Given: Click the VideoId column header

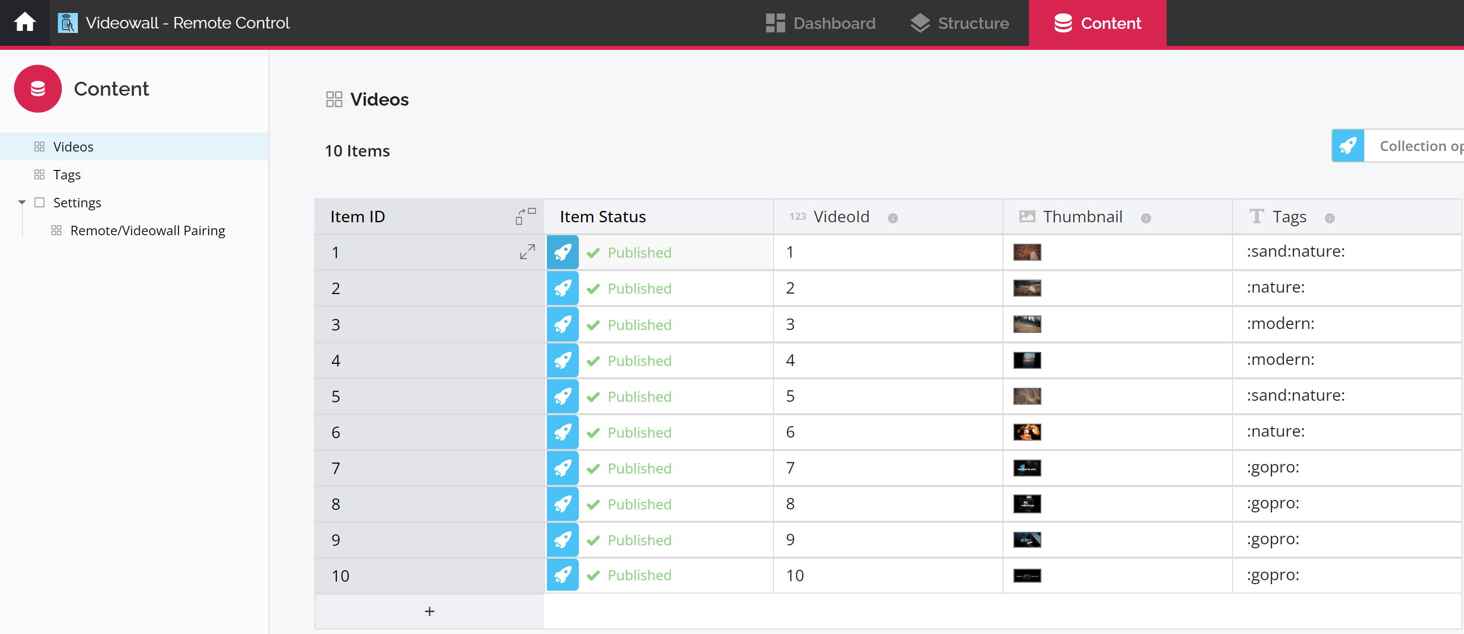Looking at the screenshot, I should pos(888,216).
